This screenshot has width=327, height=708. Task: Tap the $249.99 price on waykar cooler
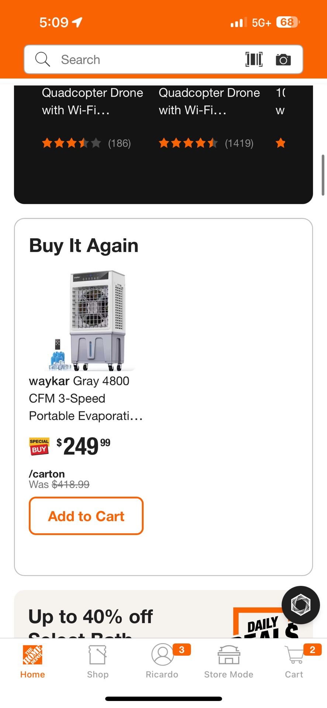83,446
